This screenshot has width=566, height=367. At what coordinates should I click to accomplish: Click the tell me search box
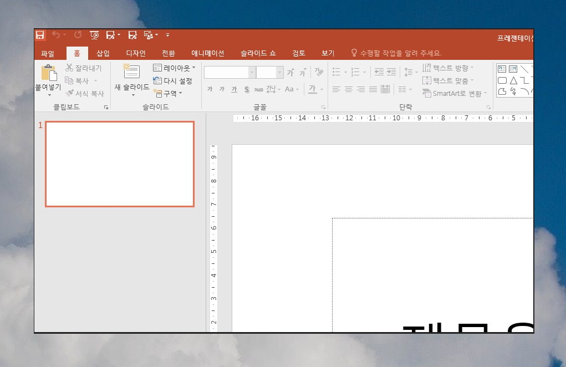pyautogui.click(x=396, y=53)
